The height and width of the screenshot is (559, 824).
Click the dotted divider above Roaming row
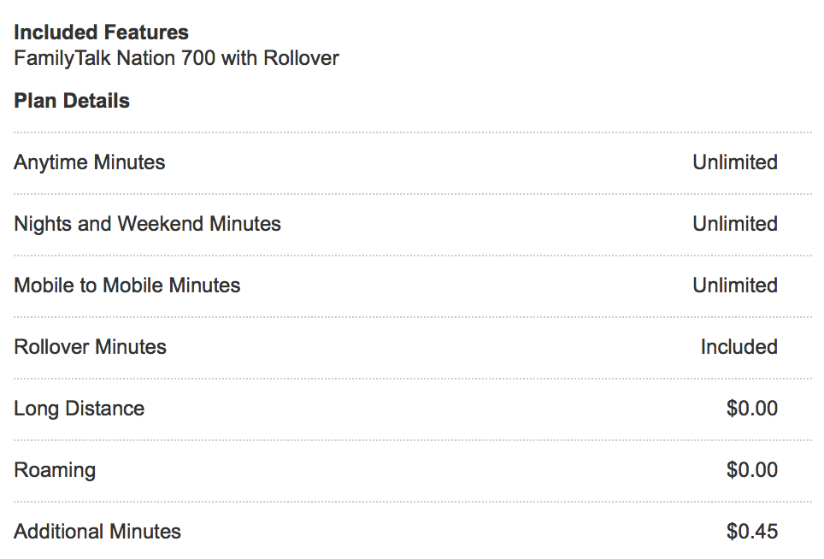pos(413,440)
